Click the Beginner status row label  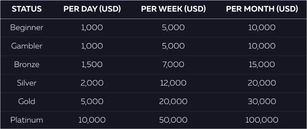coord(27,27)
